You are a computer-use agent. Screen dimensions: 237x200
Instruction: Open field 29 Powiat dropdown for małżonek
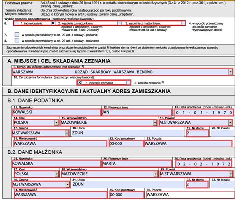[x=231, y=174]
